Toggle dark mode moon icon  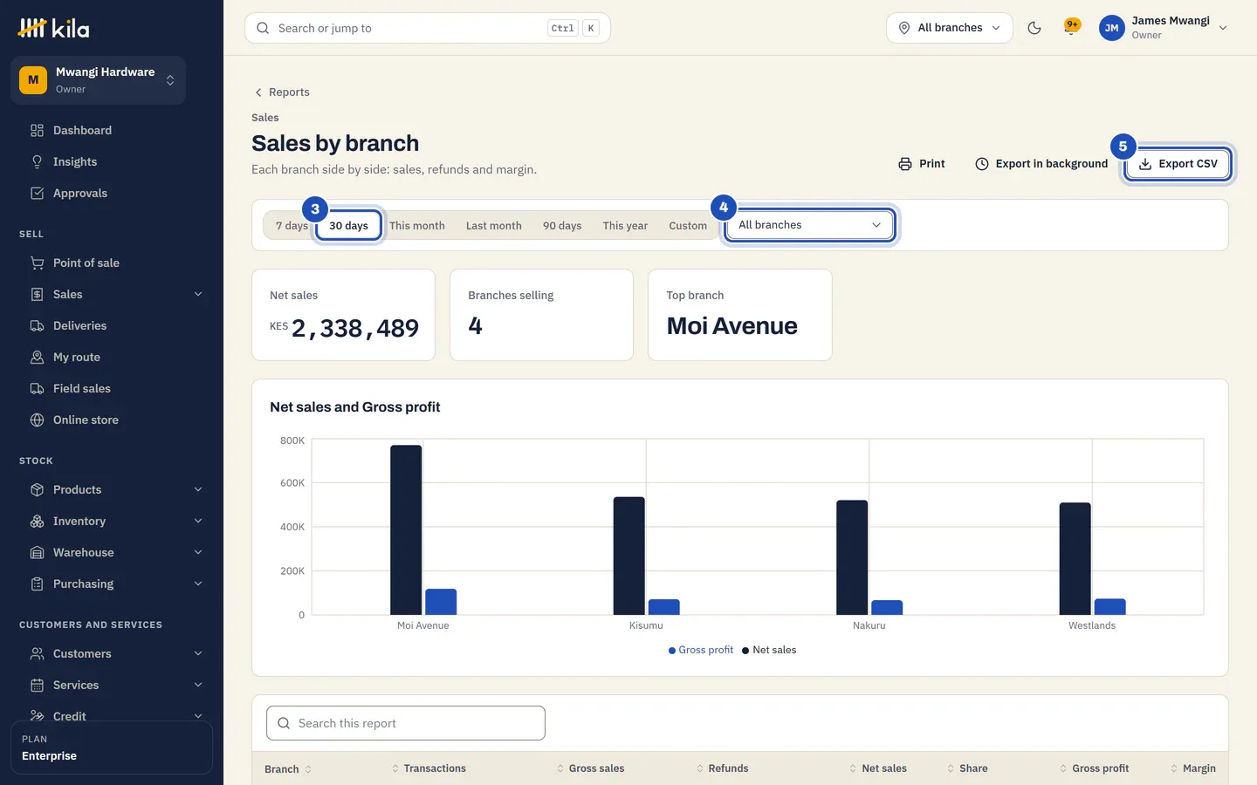[x=1034, y=28]
